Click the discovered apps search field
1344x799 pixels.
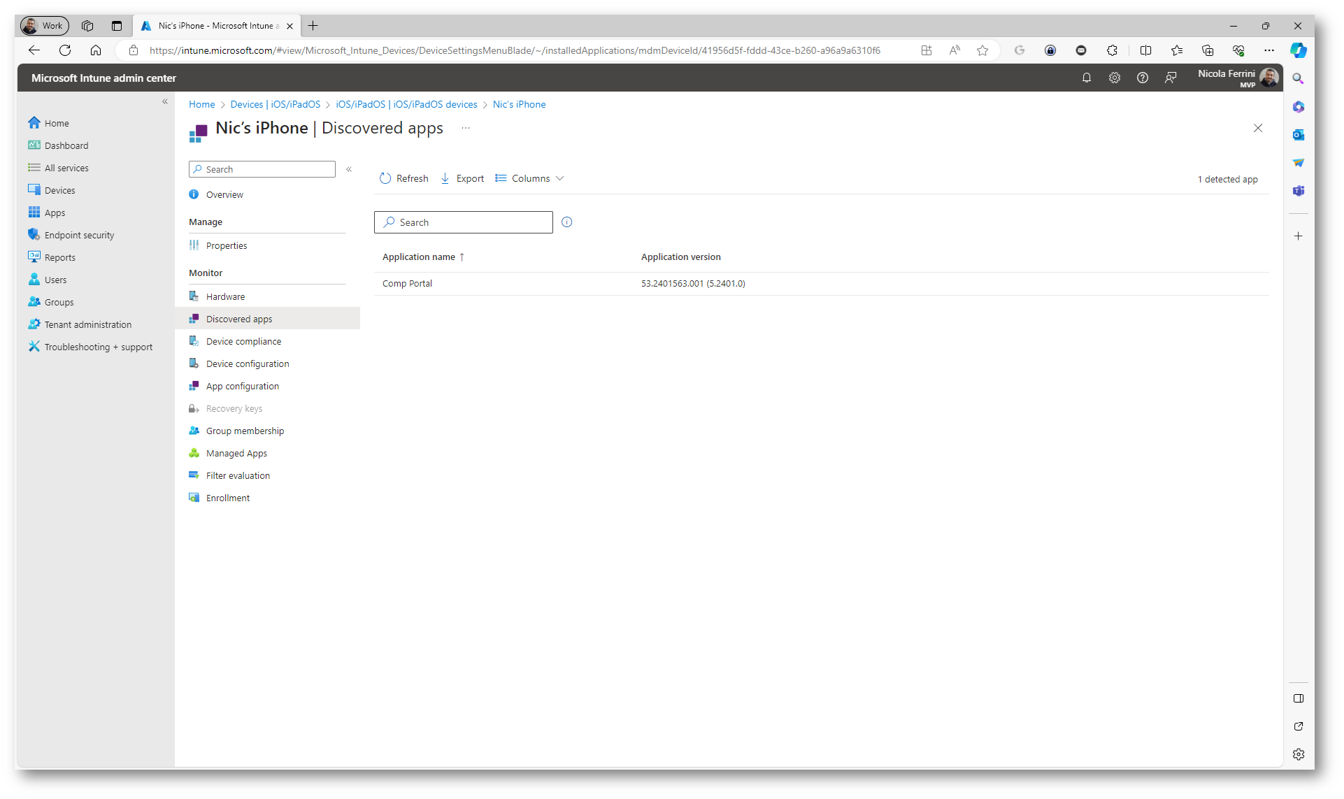(x=464, y=222)
